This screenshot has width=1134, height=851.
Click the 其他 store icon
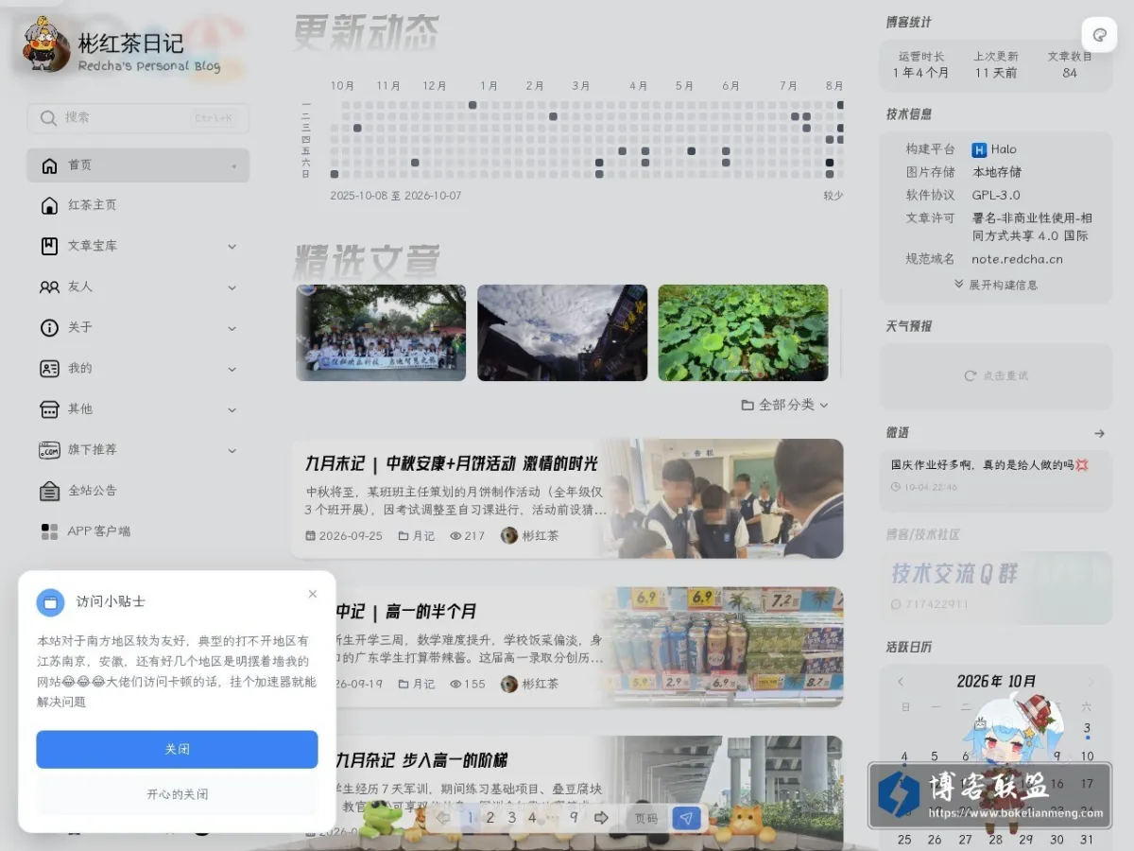tap(49, 409)
